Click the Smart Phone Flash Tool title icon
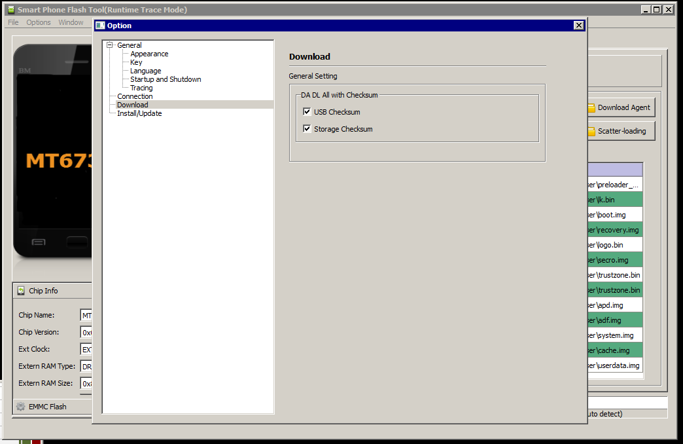The image size is (683, 444). coord(11,10)
